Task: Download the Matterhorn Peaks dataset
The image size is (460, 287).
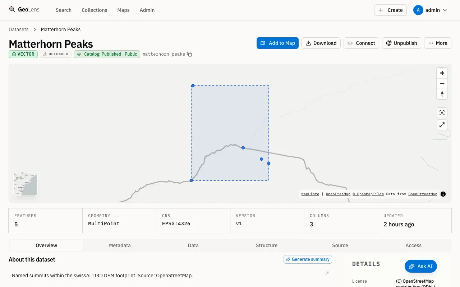Action: click(x=321, y=43)
